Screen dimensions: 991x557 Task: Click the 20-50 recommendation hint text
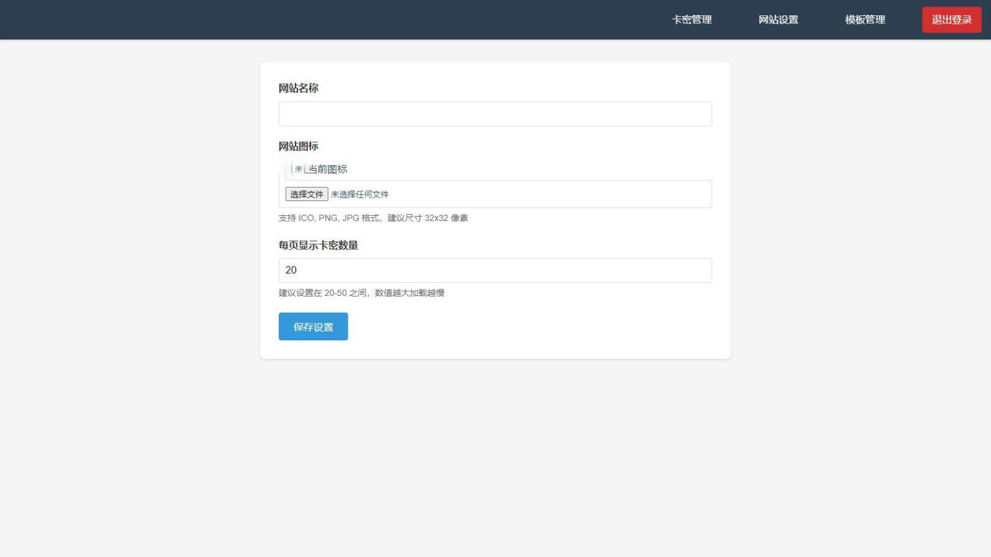(x=361, y=293)
